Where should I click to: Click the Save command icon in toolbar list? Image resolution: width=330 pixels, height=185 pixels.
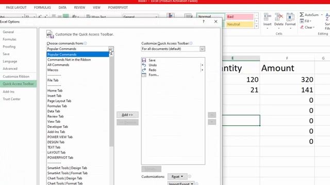point(144,60)
